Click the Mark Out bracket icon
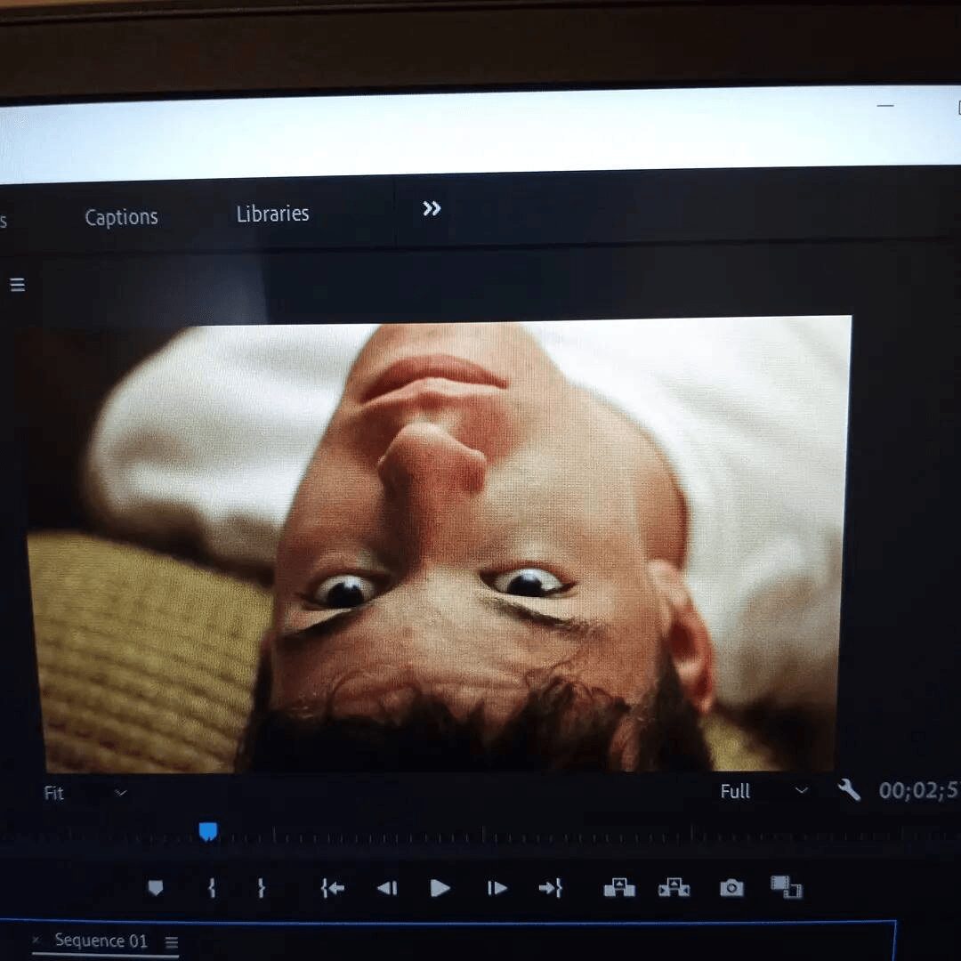Viewport: 961px width, 961px height. (x=261, y=888)
